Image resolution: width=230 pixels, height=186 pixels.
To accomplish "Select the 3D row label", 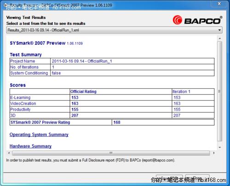I will tap(13, 116).
